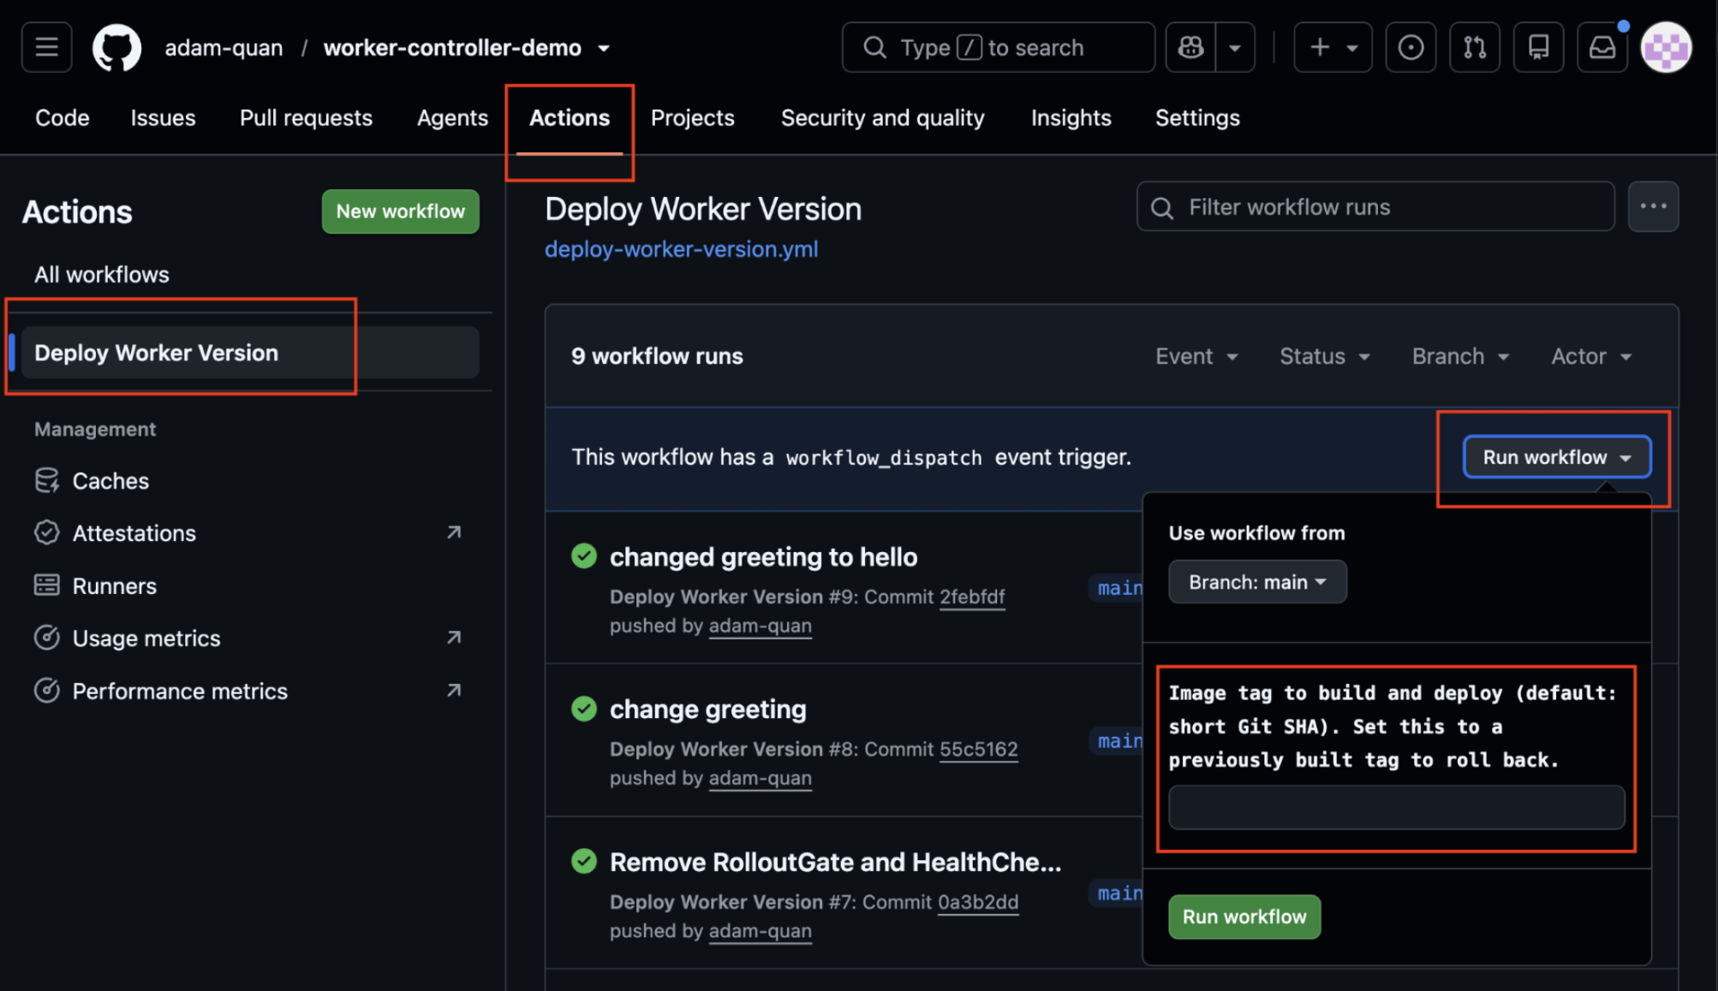
Task: Click the image tag input field
Action: (1396, 807)
